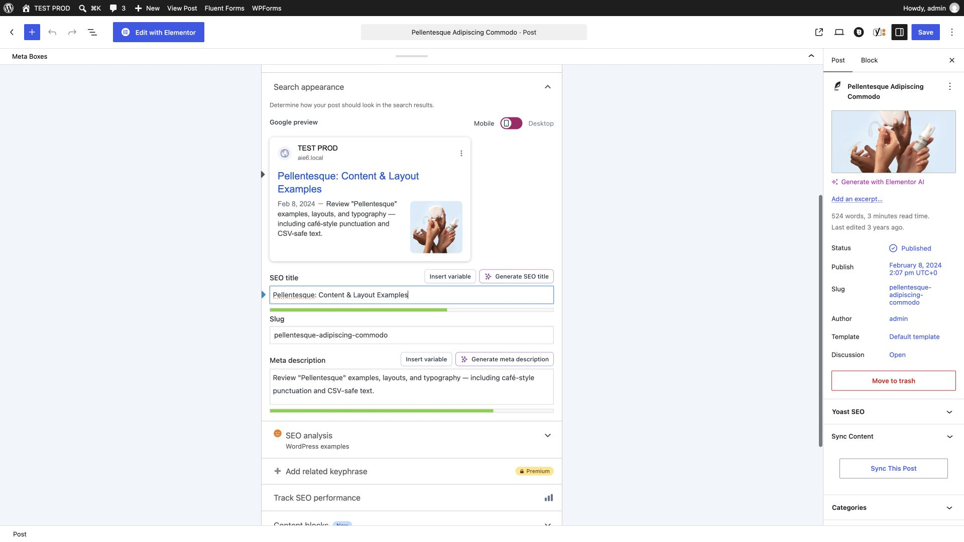Screen dimensions: 964x542
Task: Change Discussion setting Open
Action: click(x=897, y=355)
